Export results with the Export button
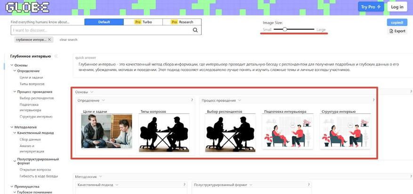The image size is (413, 194). click(x=397, y=31)
